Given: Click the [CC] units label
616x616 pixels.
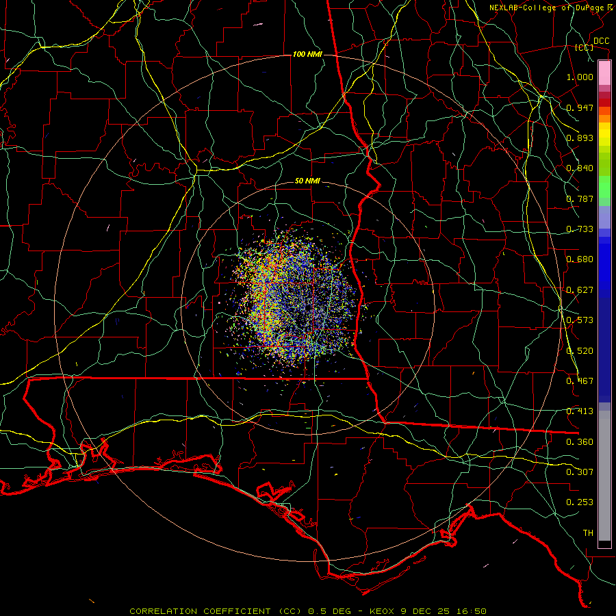Looking at the screenshot, I should 584,47.
